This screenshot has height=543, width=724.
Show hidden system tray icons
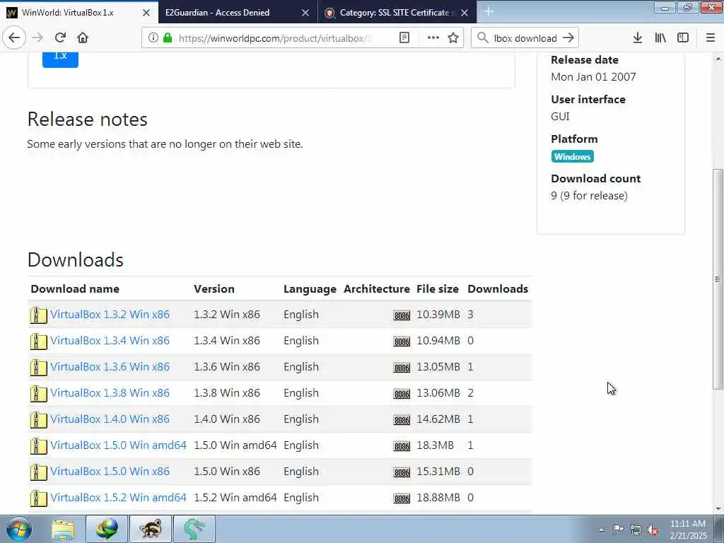601,530
